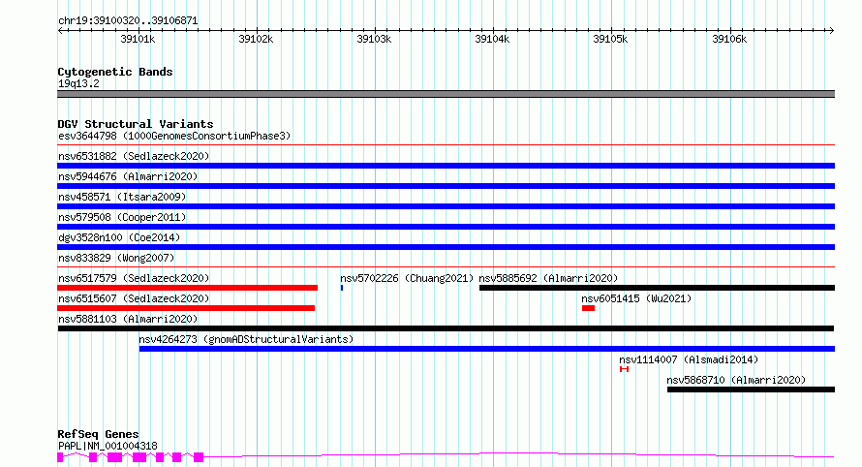The image size is (862, 467).
Task: Click the red bar under nsv6515607
Action: pyautogui.click(x=186, y=308)
